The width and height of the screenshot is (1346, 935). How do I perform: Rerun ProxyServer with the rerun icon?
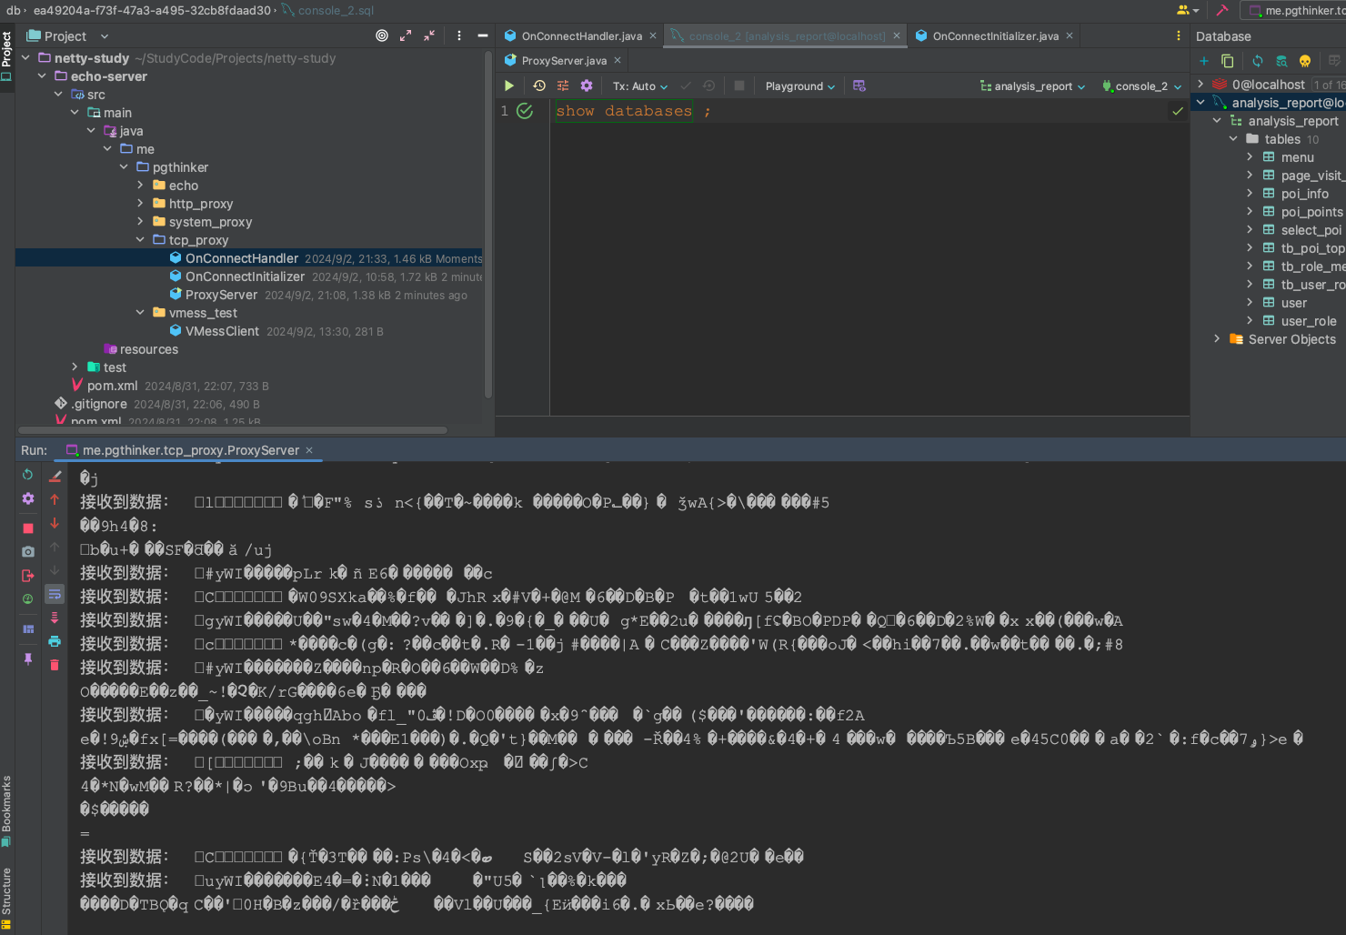28,475
